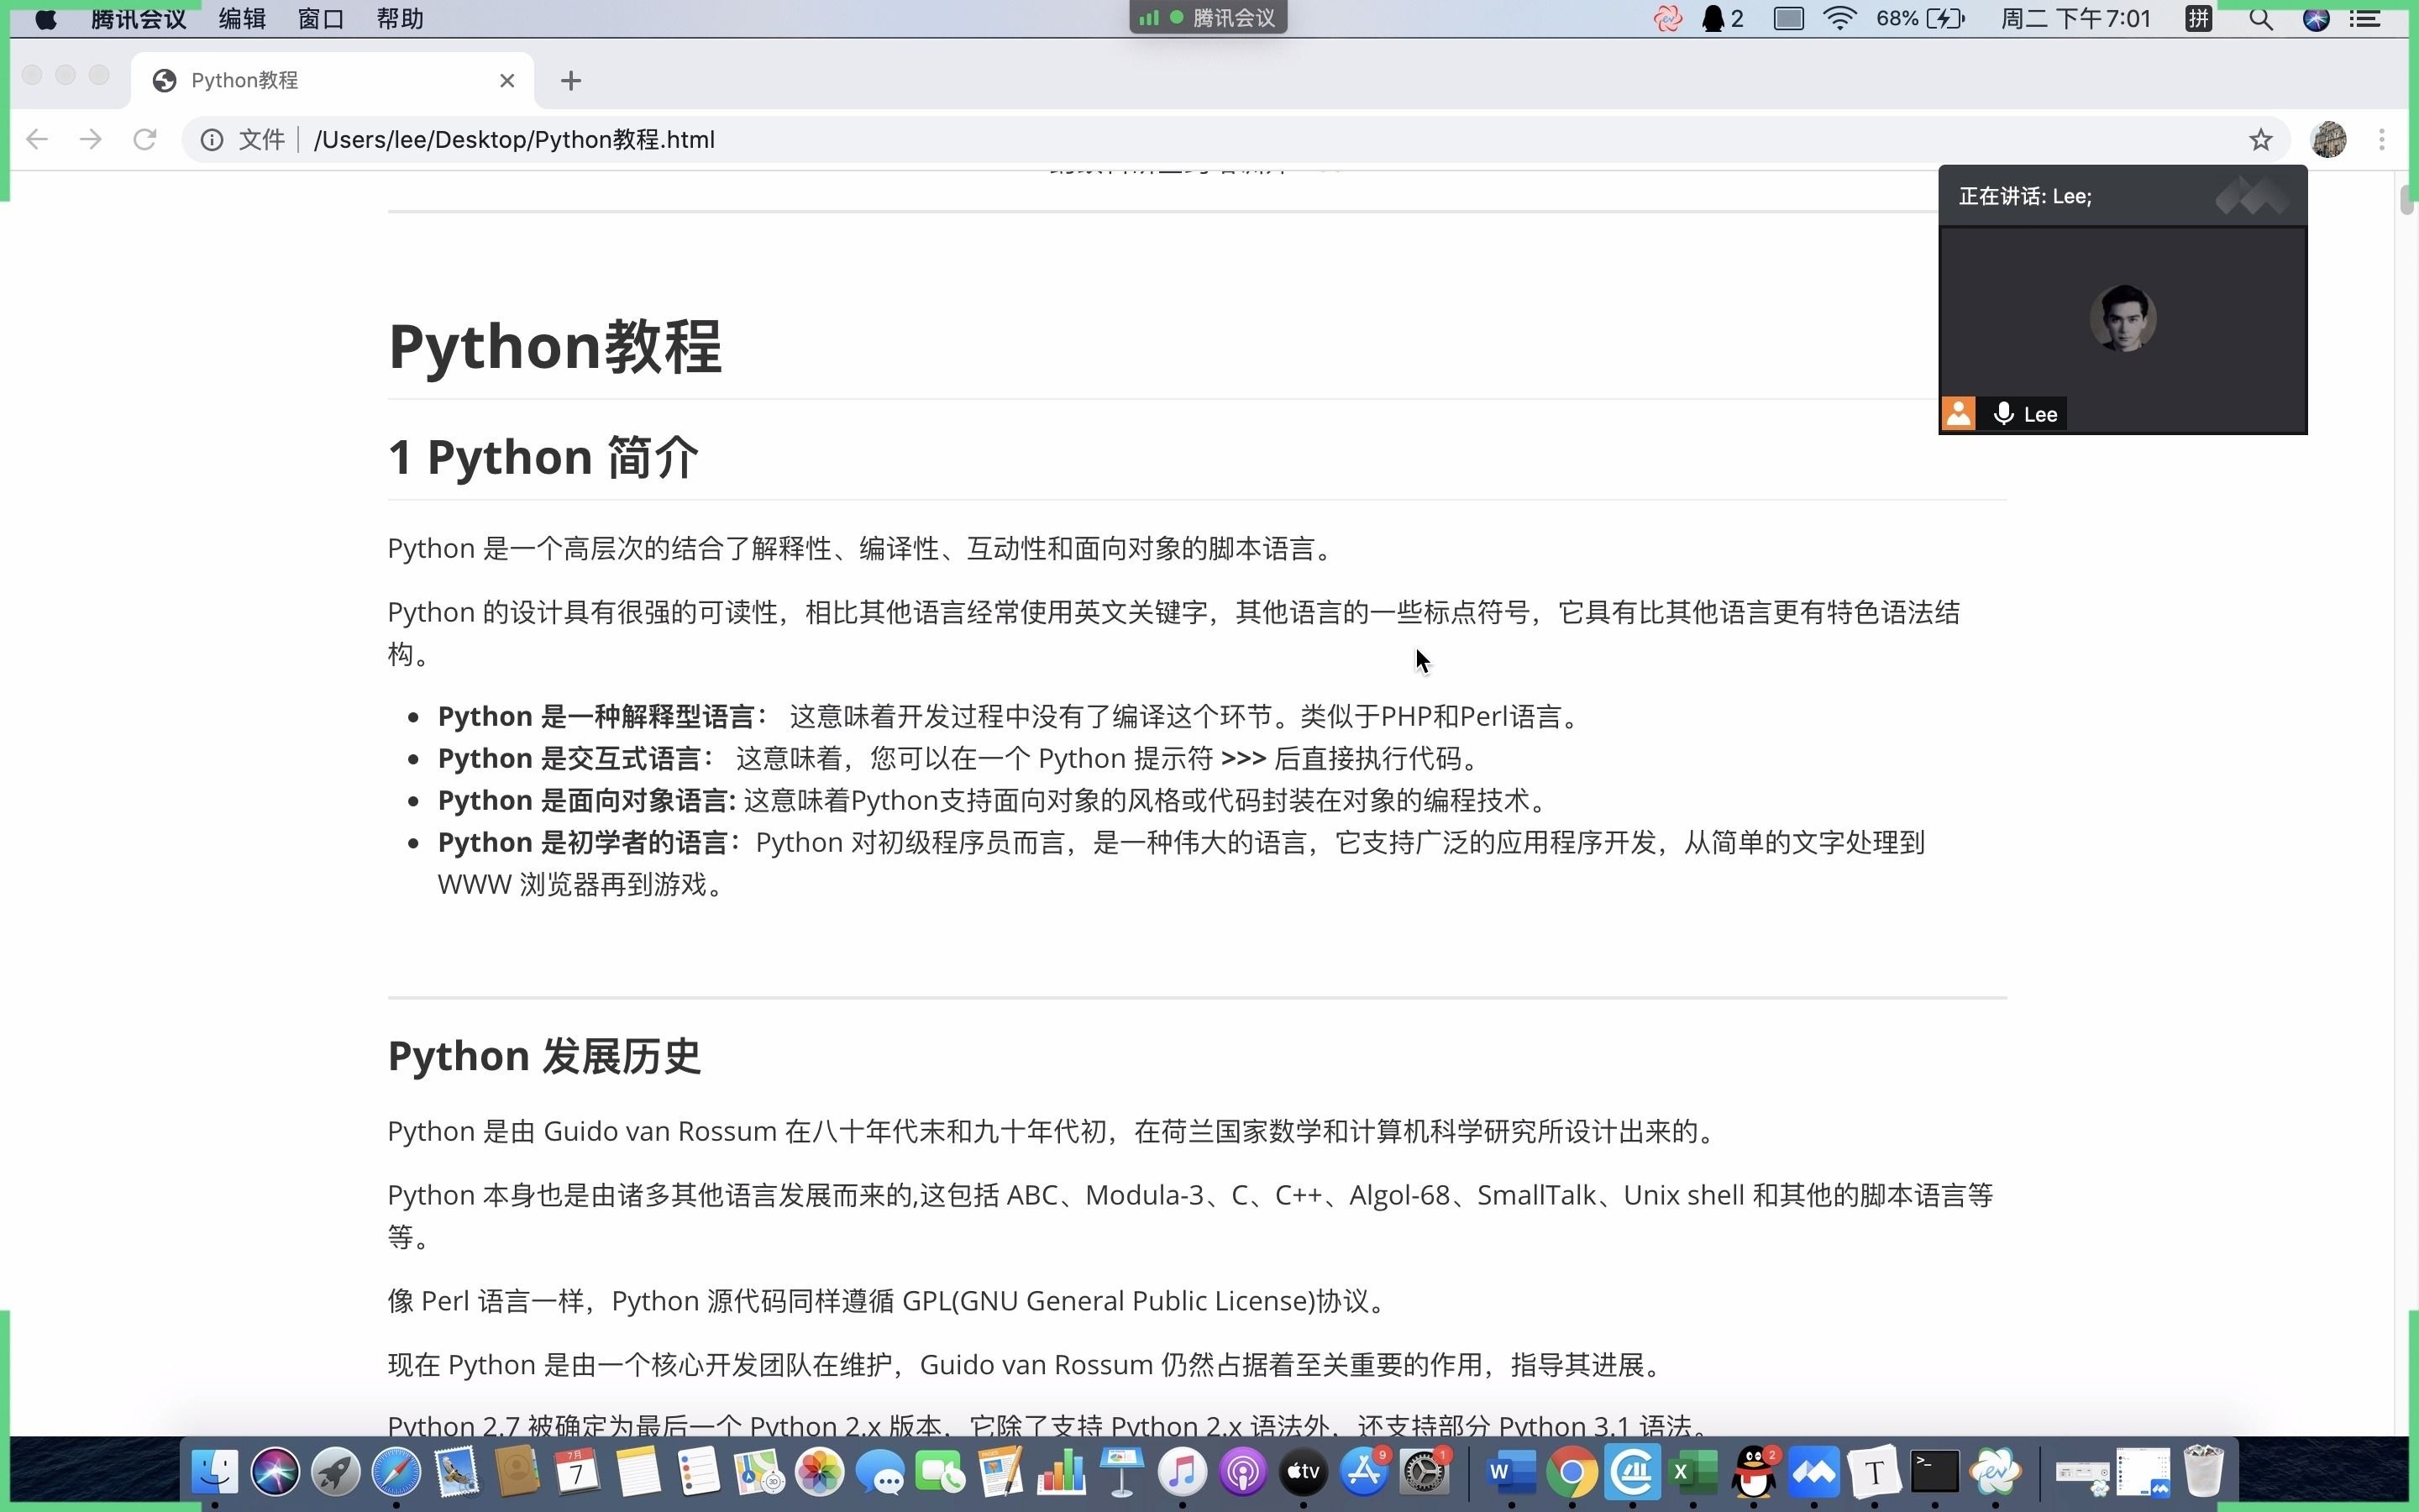Open the 编辑 menu
2419x1512 pixels.
242,19
